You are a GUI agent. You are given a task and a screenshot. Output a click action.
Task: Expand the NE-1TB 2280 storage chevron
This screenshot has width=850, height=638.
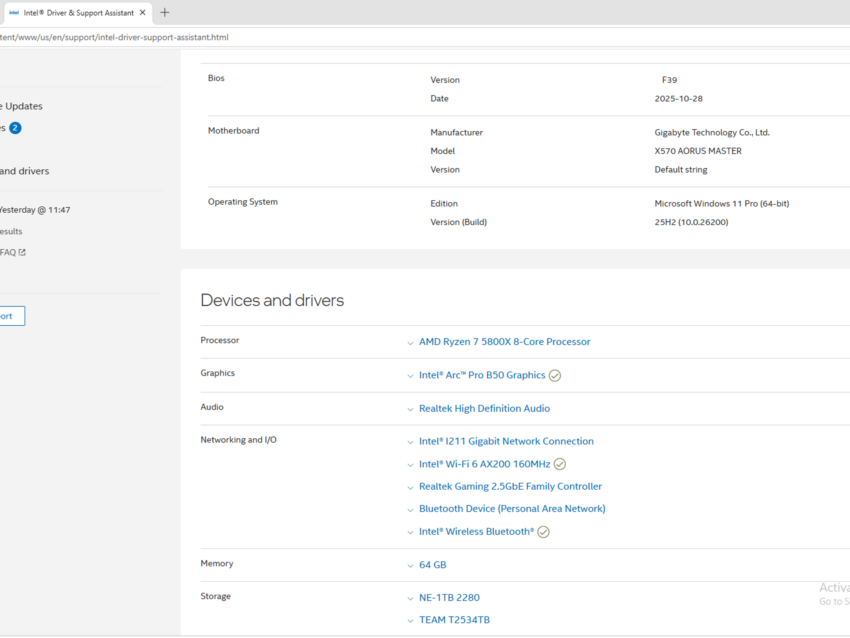[410, 599]
